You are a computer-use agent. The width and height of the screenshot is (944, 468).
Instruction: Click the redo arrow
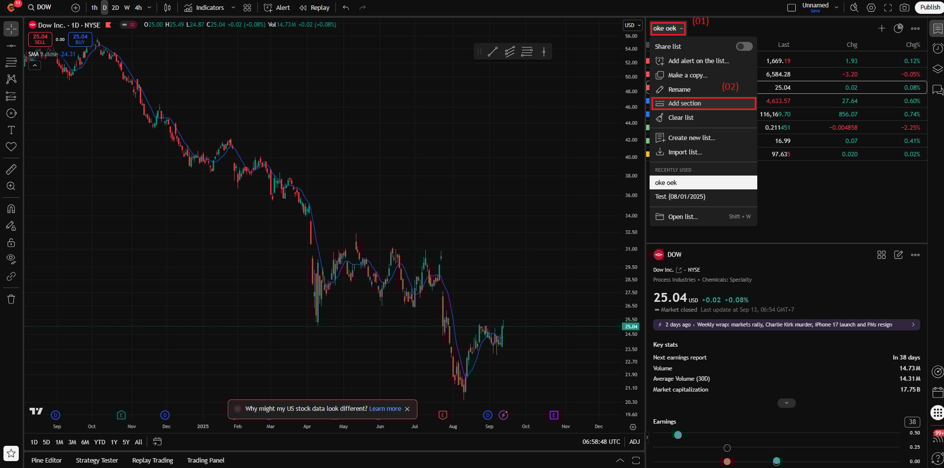(363, 7)
